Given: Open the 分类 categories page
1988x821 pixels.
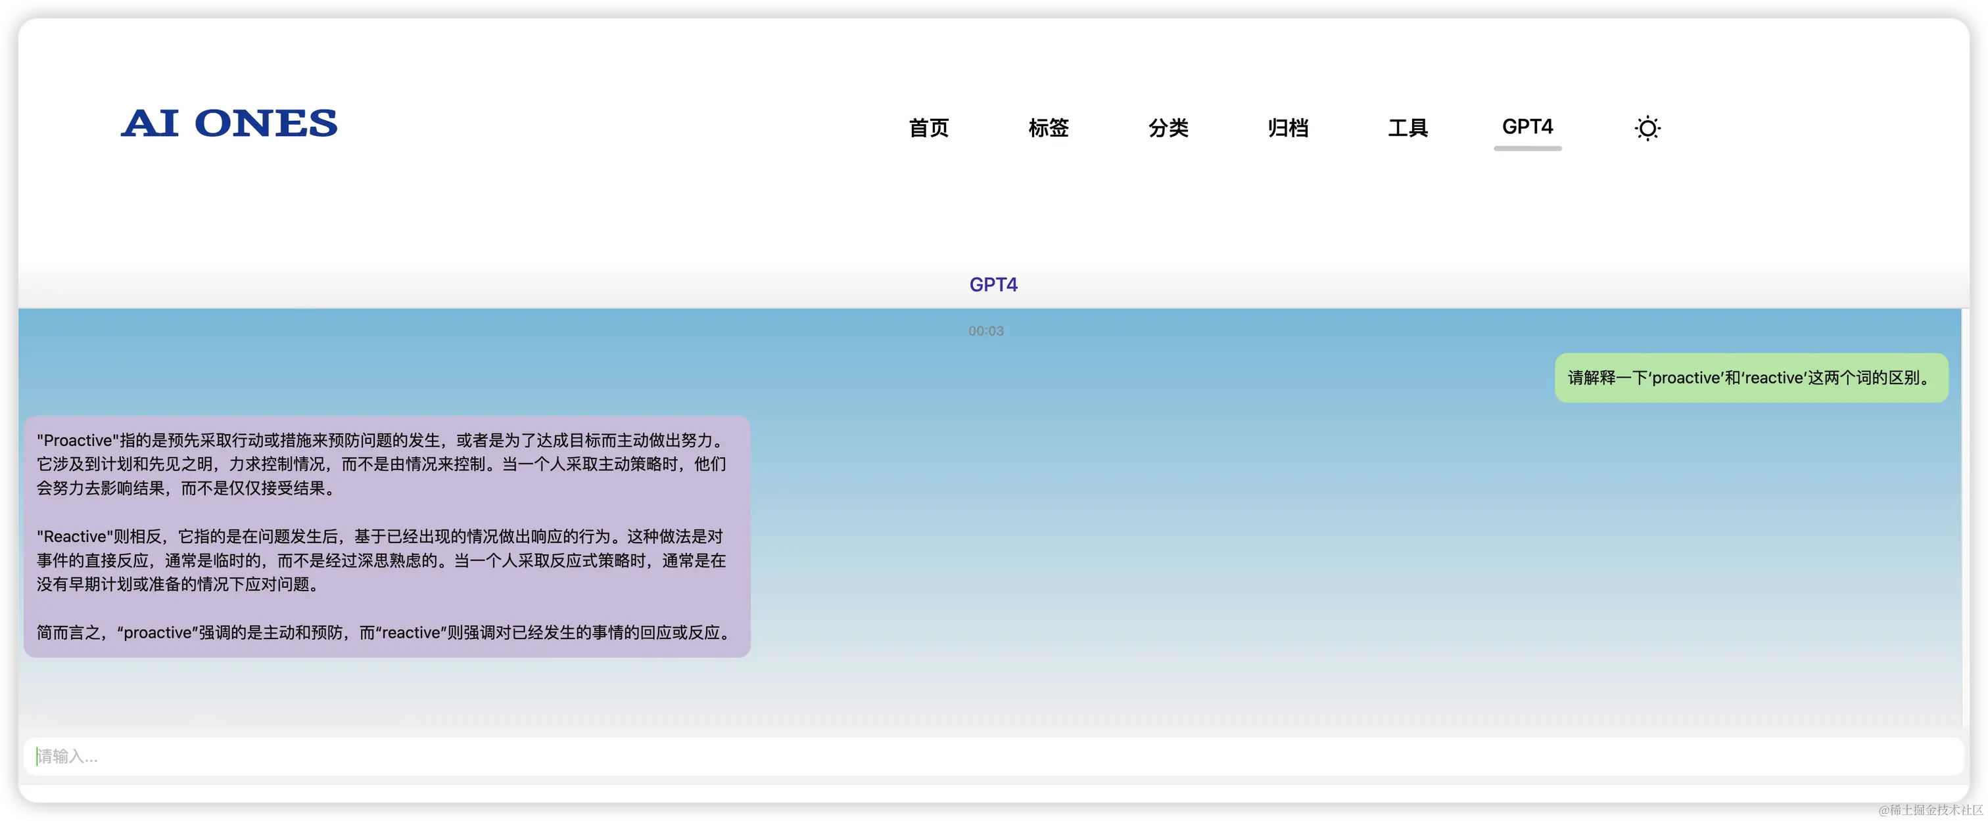Looking at the screenshot, I should (1168, 128).
